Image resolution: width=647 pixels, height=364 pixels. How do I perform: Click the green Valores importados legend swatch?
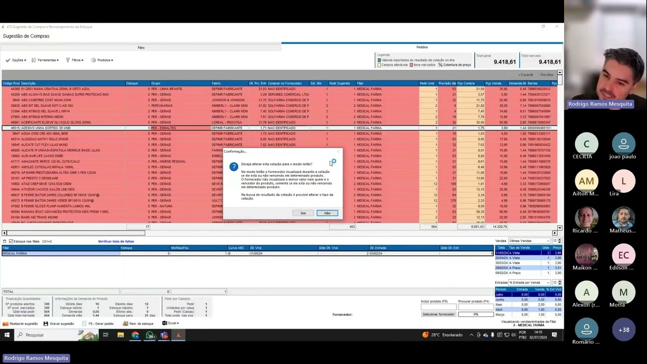pyautogui.click(x=379, y=60)
